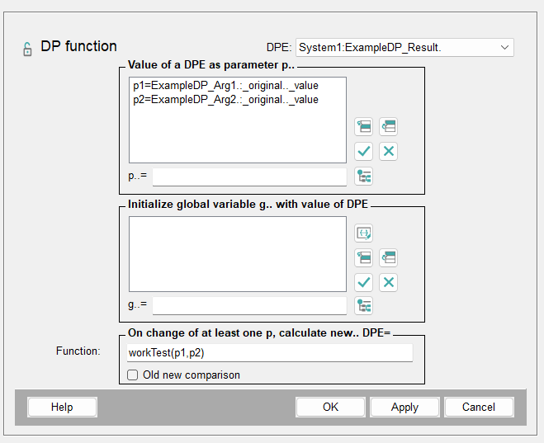
Task: Select the p1=ExampleDP_Arg1 entry in the list
Action: coord(225,86)
